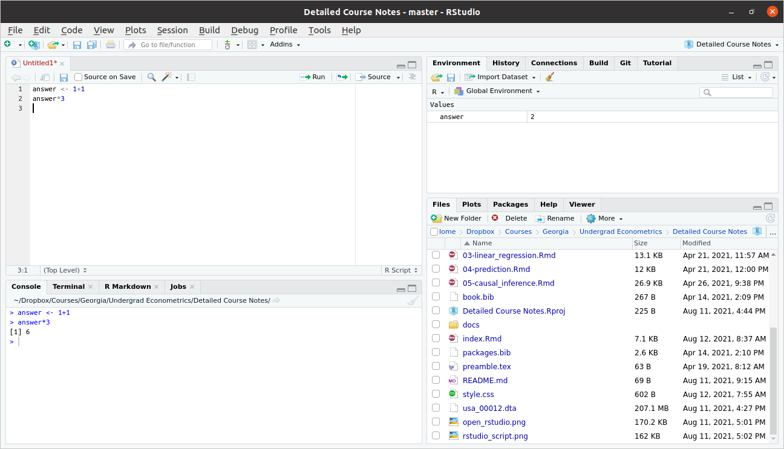Check the box for book.bib
Screen dimensions: 784x449
tap(436, 297)
